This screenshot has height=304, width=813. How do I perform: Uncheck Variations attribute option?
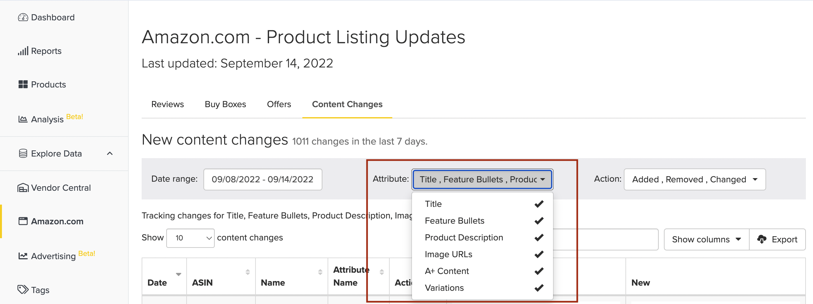coord(482,288)
